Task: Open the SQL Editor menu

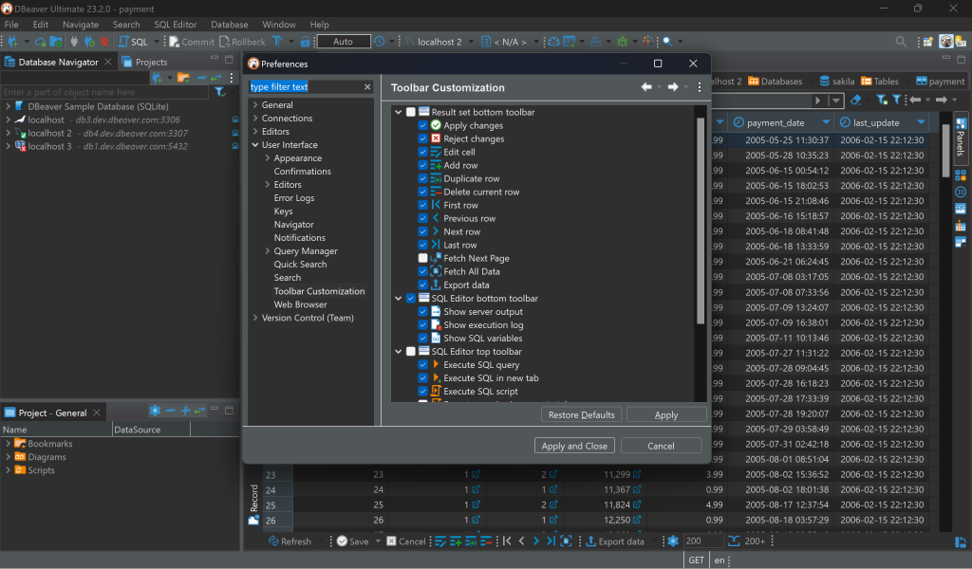Action: [176, 25]
